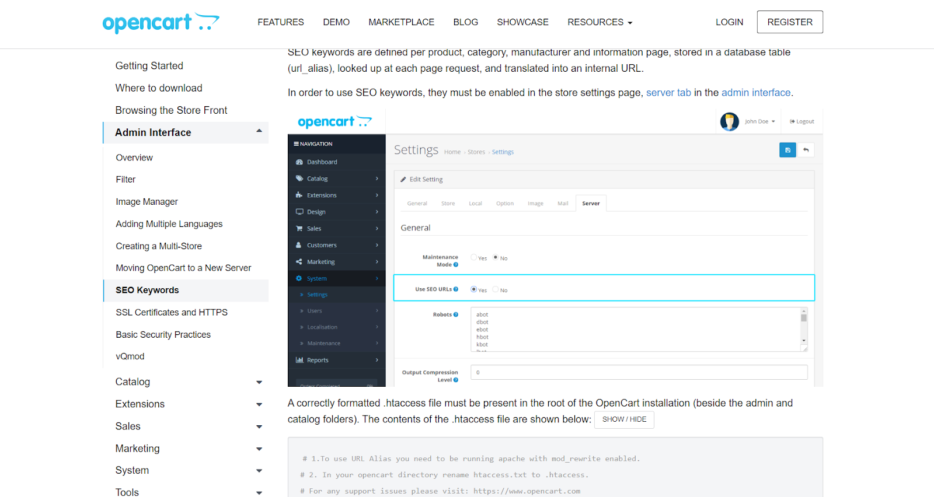Follow the 'server tab' link

click(668, 93)
